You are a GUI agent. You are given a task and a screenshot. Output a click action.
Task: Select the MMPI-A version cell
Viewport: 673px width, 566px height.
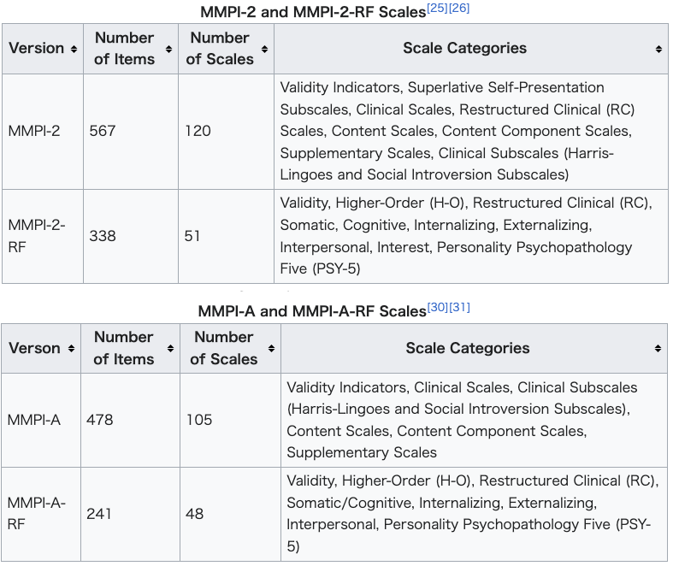[41, 420]
